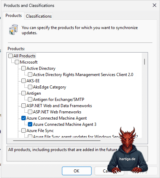Select the Active Directory label
Image resolution: width=160 pixels, height=178 pixels.
tap(41, 68)
